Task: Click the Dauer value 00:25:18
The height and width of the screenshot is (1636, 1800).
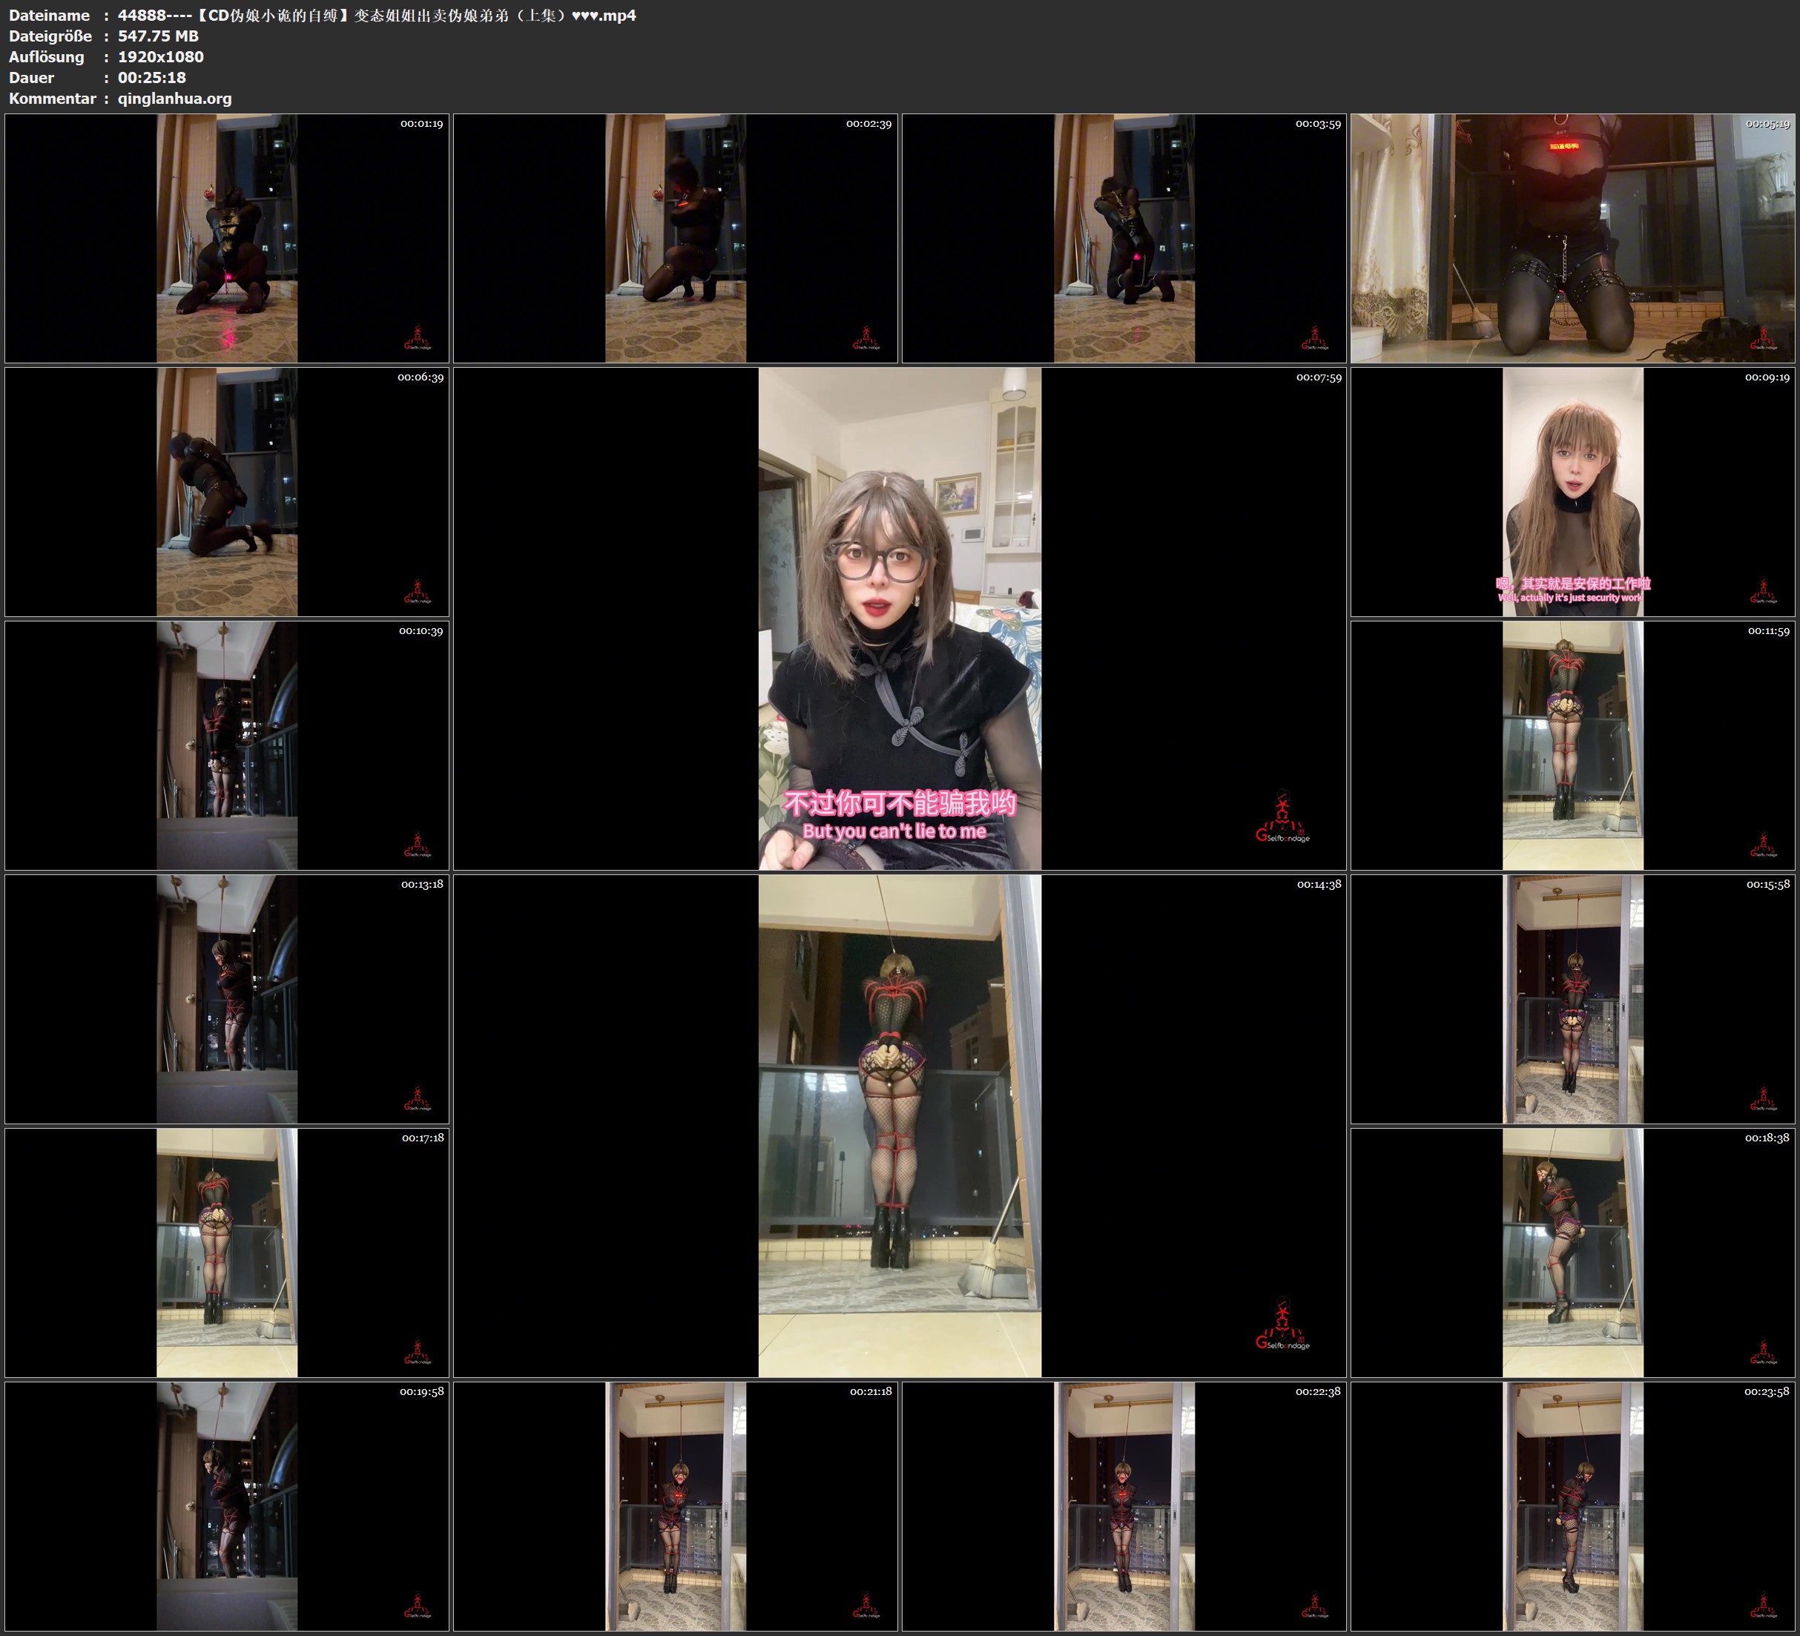Action: coord(152,78)
